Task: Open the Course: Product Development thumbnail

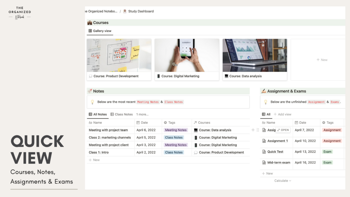Action: [119, 55]
